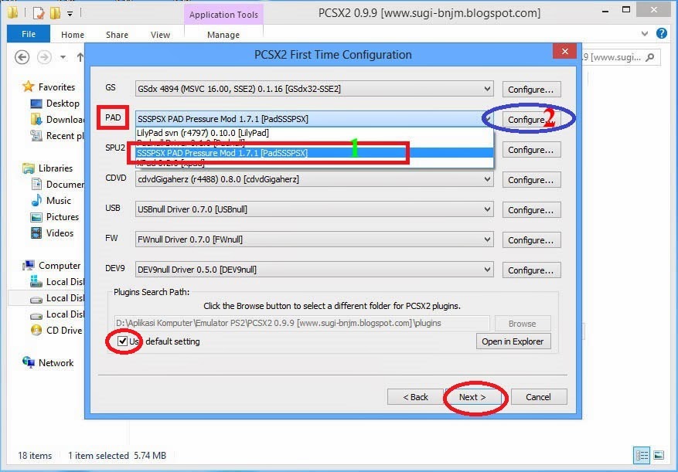Open Desktop in the navigation pane
Image resolution: width=678 pixels, height=472 pixels.
63,104
